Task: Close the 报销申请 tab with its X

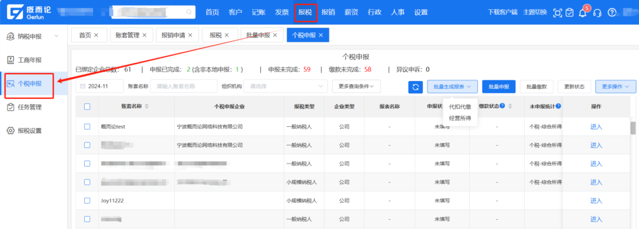Action: pyautogui.click(x=190, y=35)
